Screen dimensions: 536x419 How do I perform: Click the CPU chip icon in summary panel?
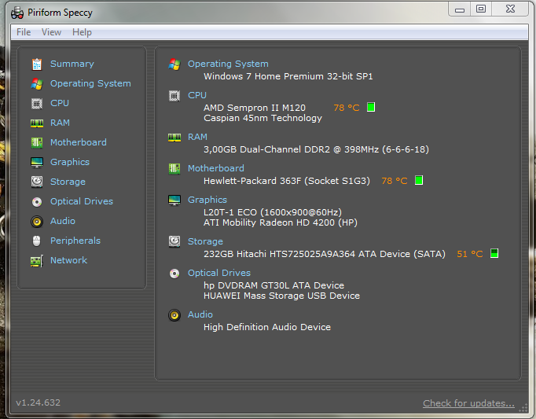pyautogui.click(x=174, y=96)
